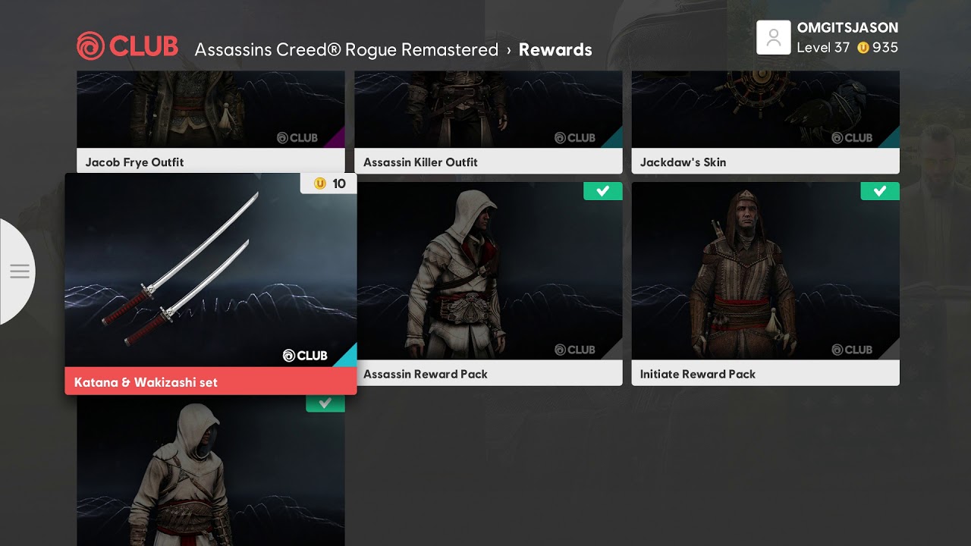Open the OMGITSJASON profile avatar
The image size is (971, 546).
774,38
